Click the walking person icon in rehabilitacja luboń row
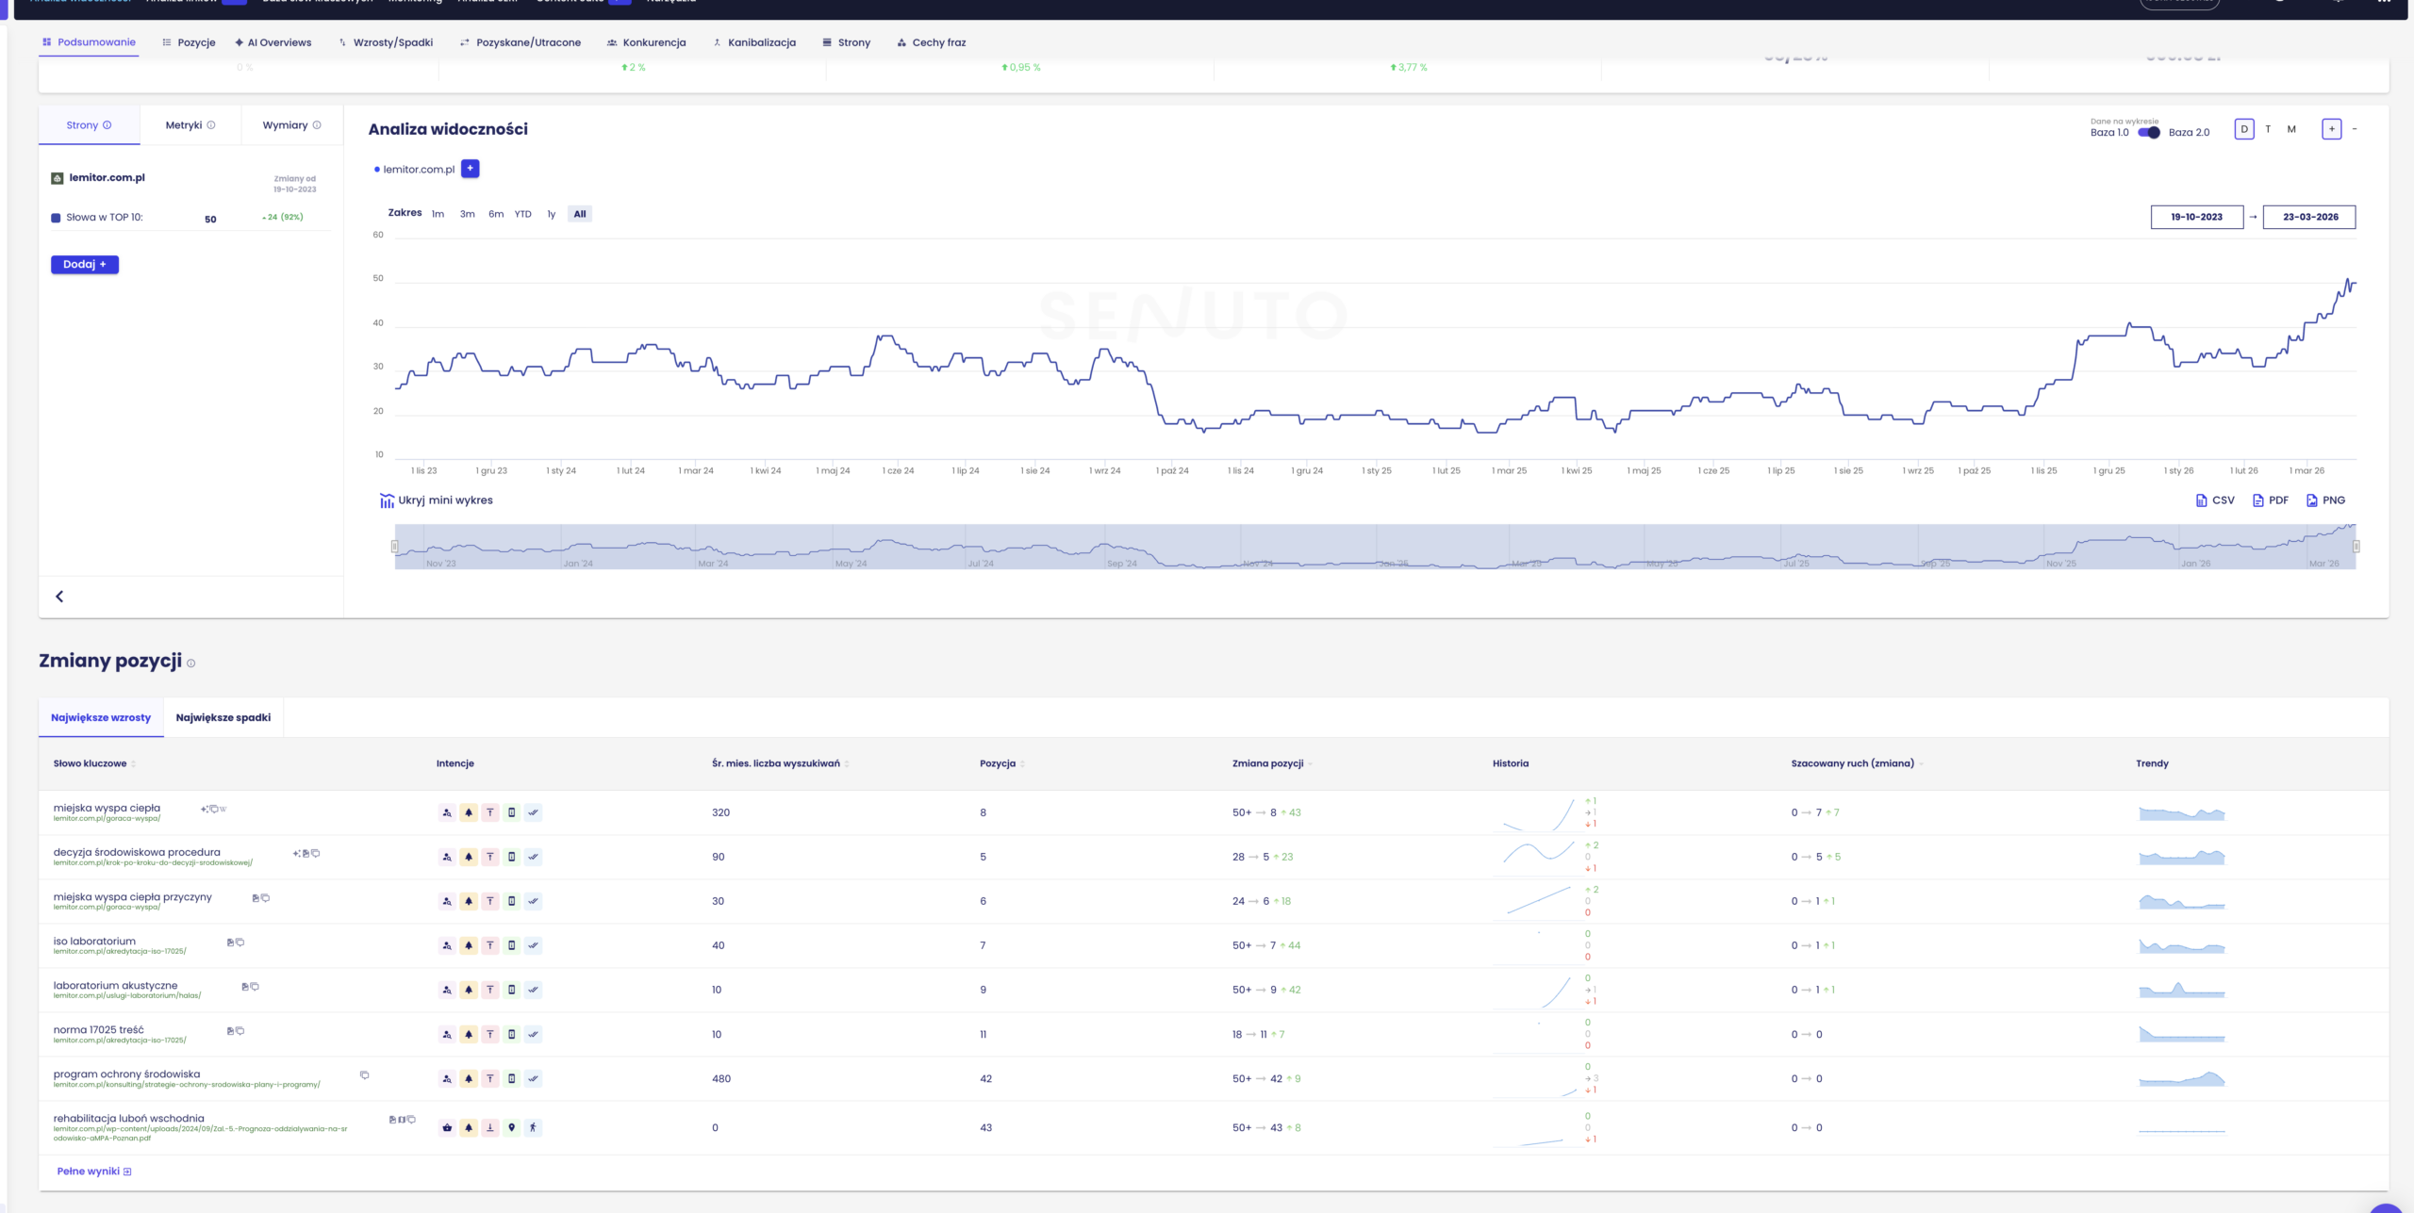Viewport: 2414px width, 1213px height. [x=534, y=1127]
